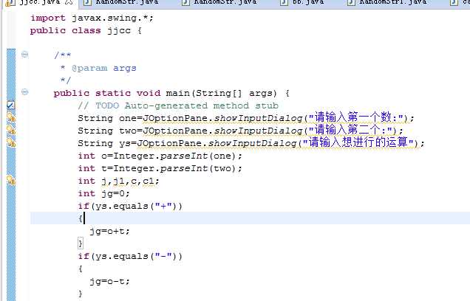Click the TODO task marker in gutter
470x301 pixels.
coord(11,105)
